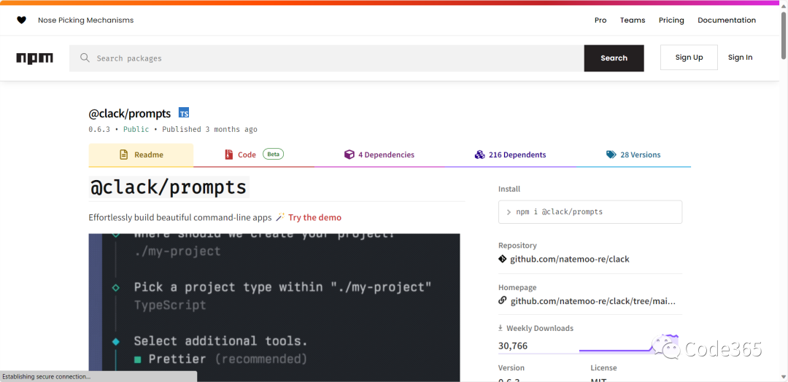Click the Beta badge on Code tab
788x382 pixels.
click(273, 154)
